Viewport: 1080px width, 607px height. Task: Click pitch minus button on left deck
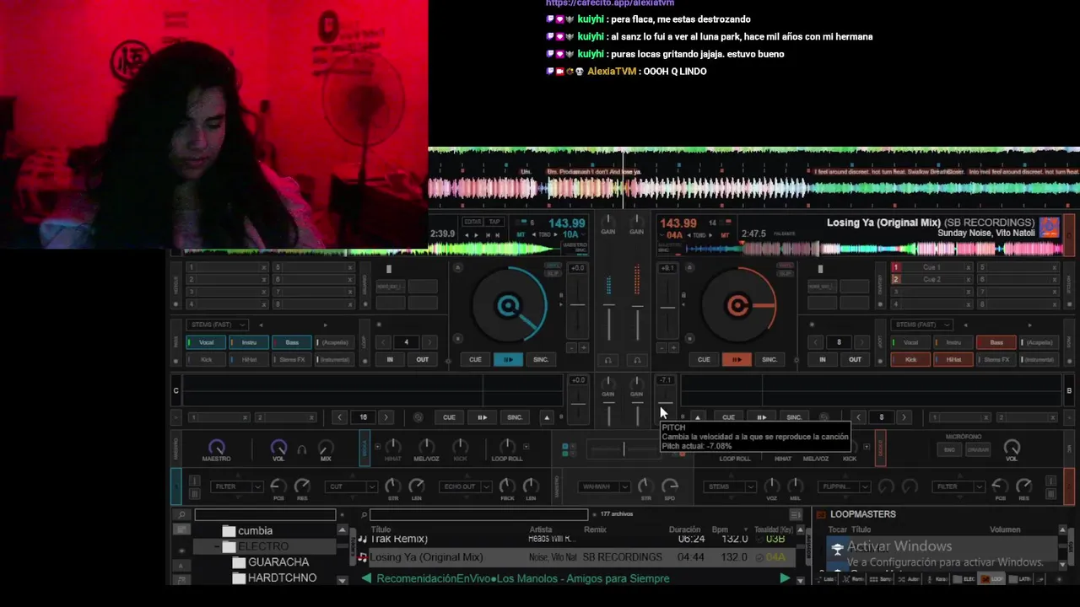(x=571, y=347)
